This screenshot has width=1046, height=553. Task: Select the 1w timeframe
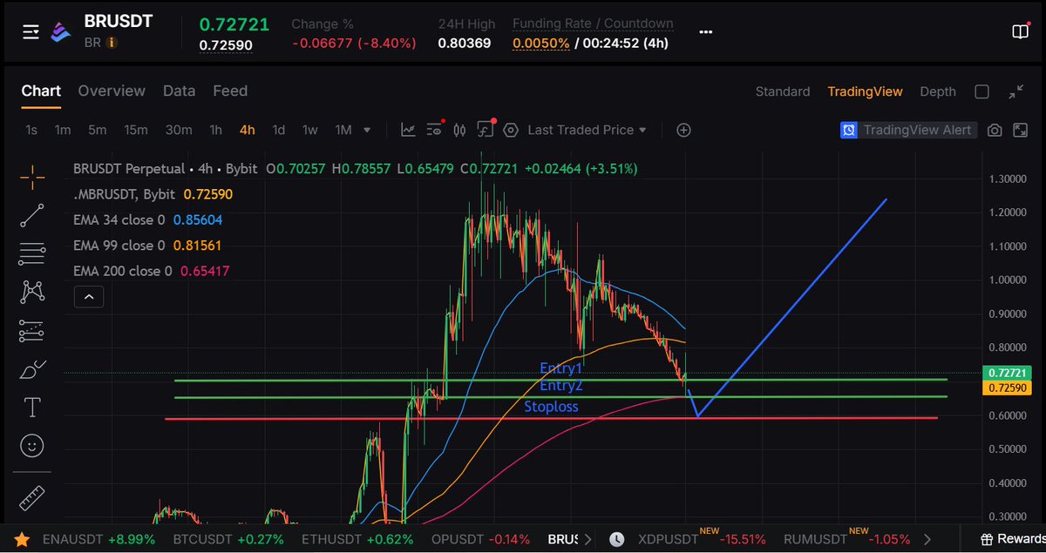coord(309,130)
